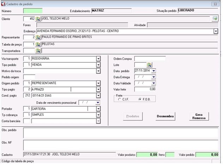223x165 pixels.
Task: Expand Tipo pagto A PRAZO dropdown
Action: coord(98,89)
